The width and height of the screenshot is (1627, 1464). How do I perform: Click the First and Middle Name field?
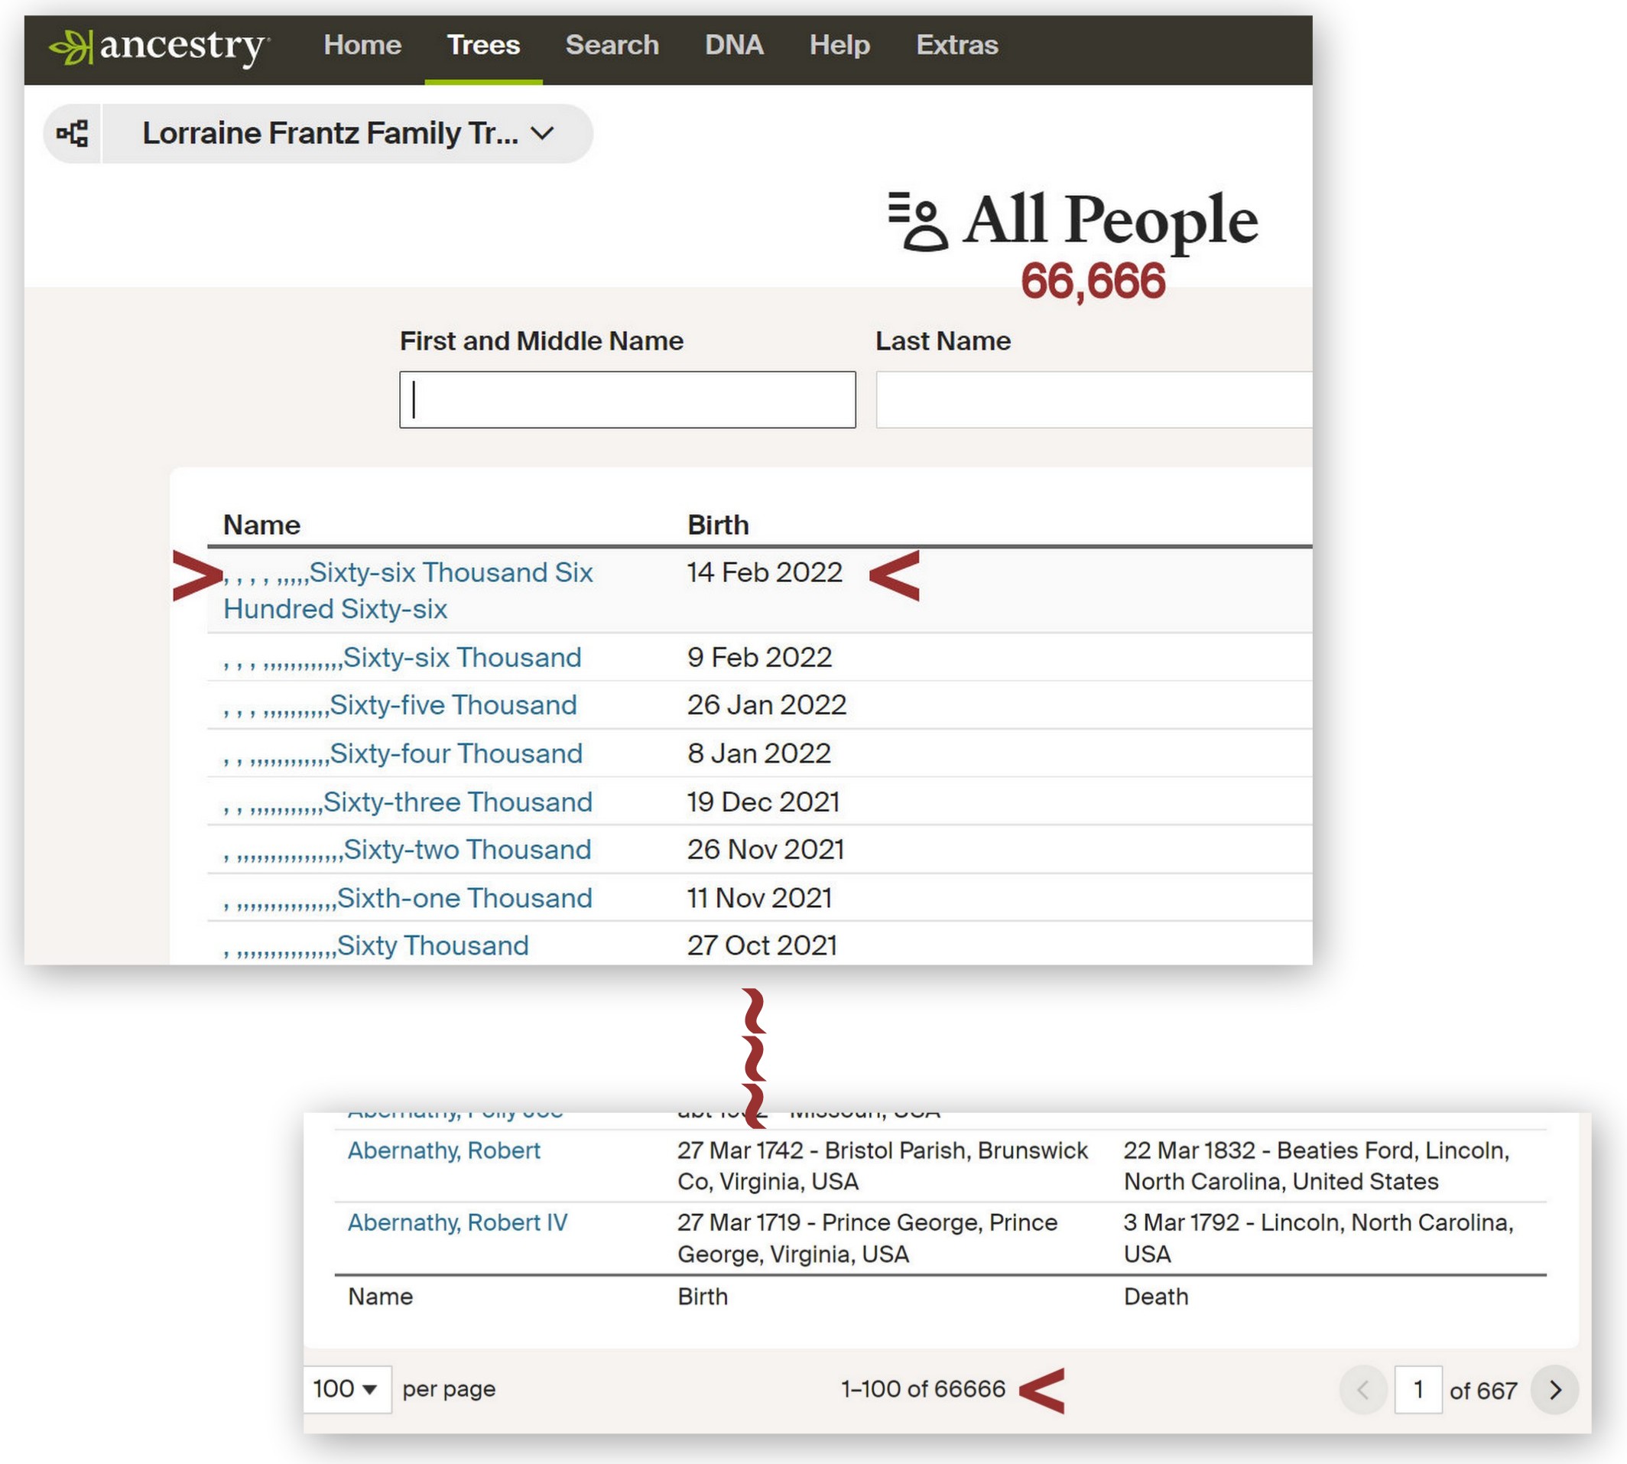(627, 400)
